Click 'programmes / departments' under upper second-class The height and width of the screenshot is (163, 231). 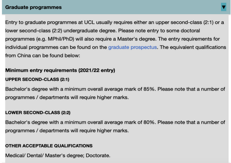click(37, 97)
